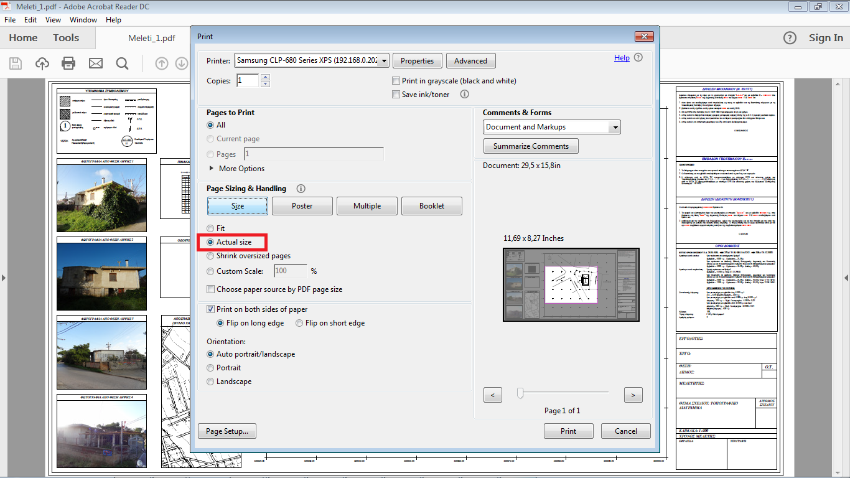The height and width of the screenshot is (478, 850).
Task: Select the Size button
Action: tap(238, 206)
